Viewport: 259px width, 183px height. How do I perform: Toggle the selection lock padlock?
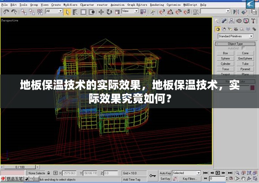49,173
